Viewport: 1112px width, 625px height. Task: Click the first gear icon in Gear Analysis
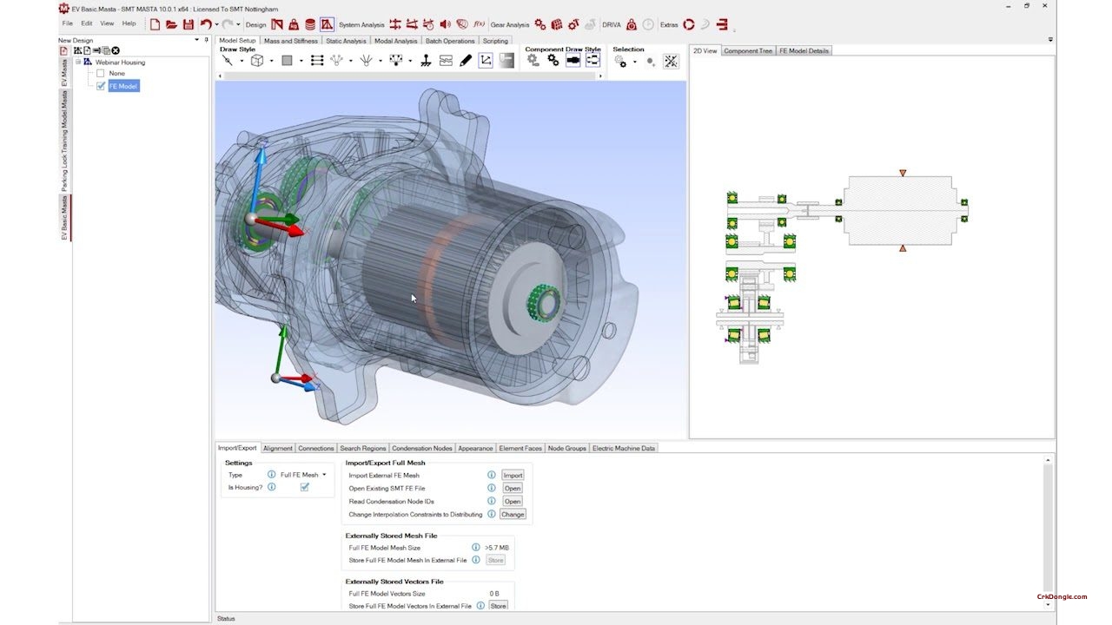click(x=540, y=24)
